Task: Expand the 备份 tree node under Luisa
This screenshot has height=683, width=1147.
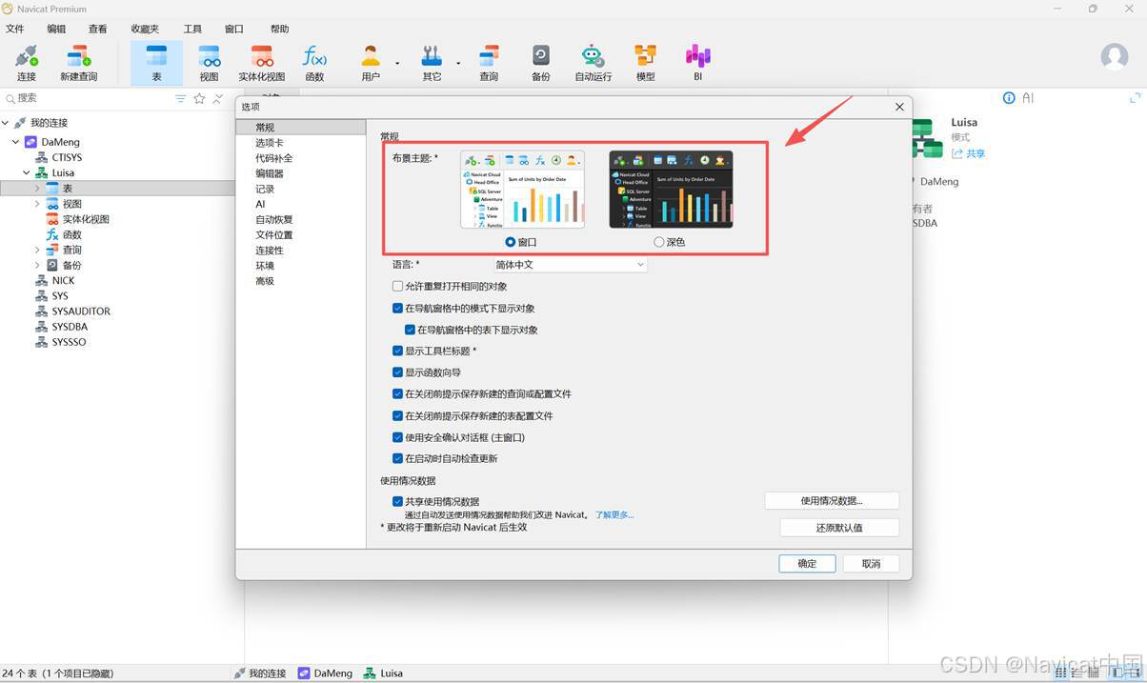Action: (x=37, y=265)
